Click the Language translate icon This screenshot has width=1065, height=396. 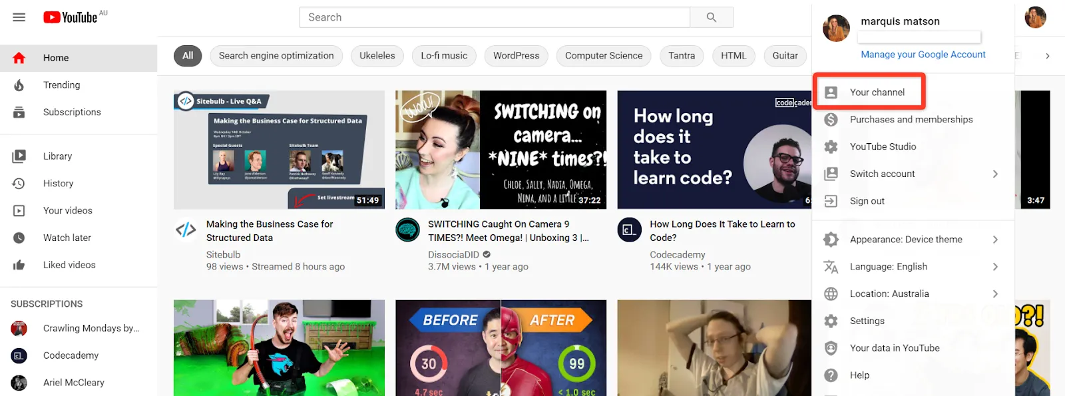coord(831,267)
